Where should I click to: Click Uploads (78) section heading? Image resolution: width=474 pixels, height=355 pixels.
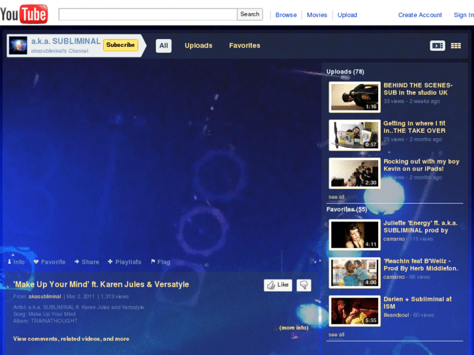[x=345, y=72]
